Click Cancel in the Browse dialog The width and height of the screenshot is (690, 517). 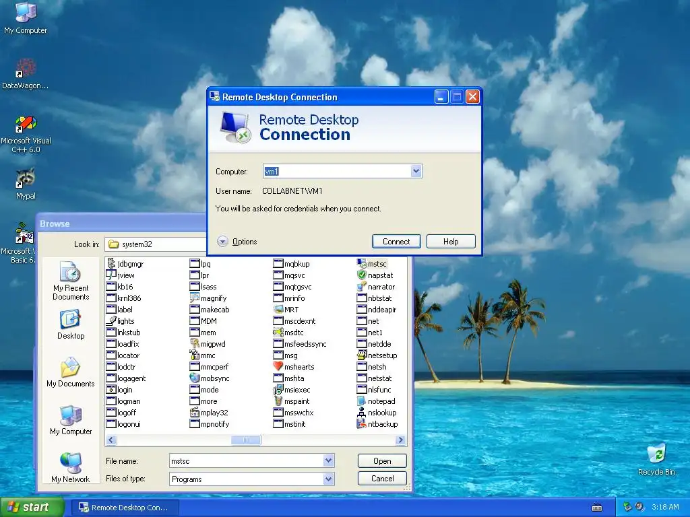[382, 479]
